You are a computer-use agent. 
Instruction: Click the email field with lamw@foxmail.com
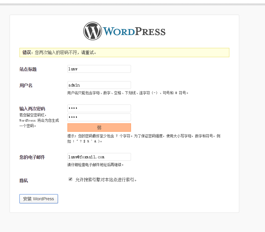tap(99, 157)
